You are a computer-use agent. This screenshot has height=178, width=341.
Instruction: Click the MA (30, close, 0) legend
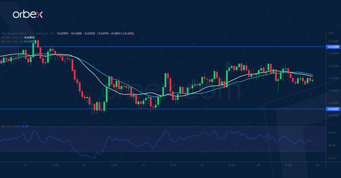[x=12, y=41]
